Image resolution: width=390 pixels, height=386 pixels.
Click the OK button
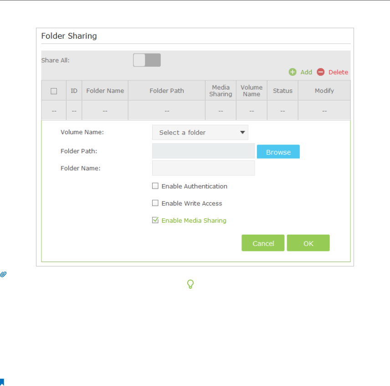click(x=308, y=243)
